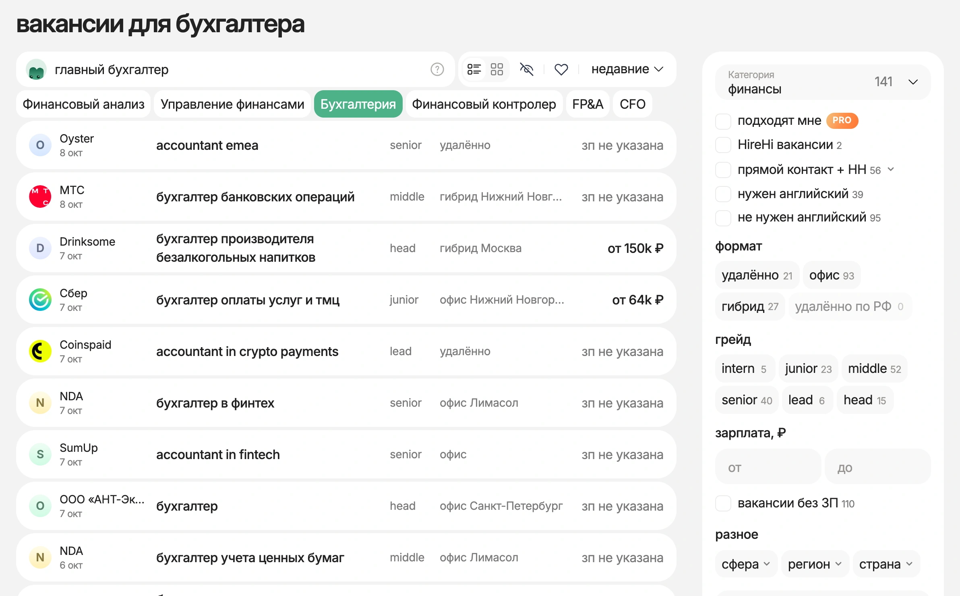Select the senior grade chip
This screenshot has width=960, height=596.
click(747, 400)
